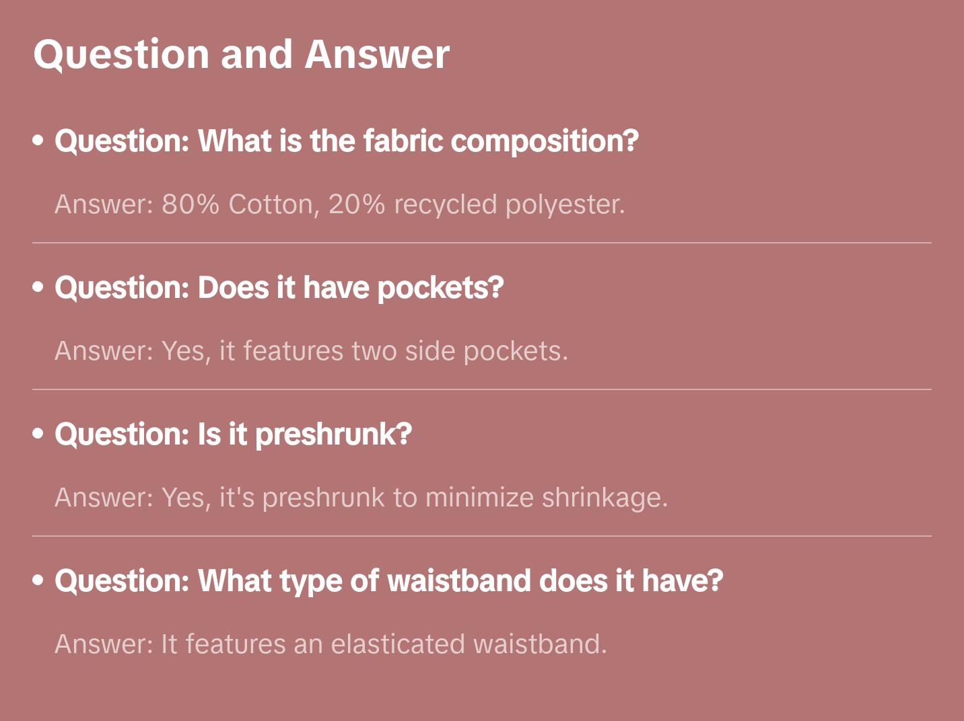
Task: Expand the 'Is it preshrunk?' question
Action: [233, 434]
